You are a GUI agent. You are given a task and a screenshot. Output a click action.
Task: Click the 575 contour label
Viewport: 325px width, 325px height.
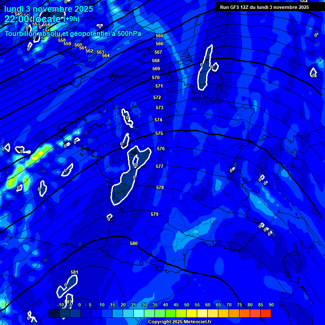point(159,133)
